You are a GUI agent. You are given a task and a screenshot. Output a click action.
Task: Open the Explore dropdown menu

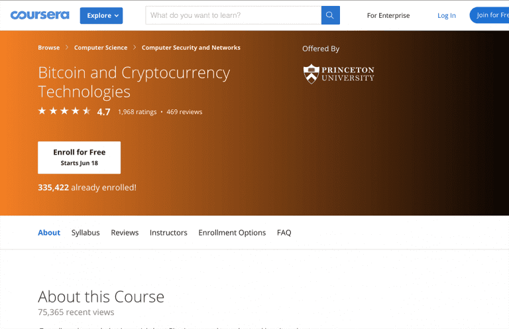pos(101,16)
